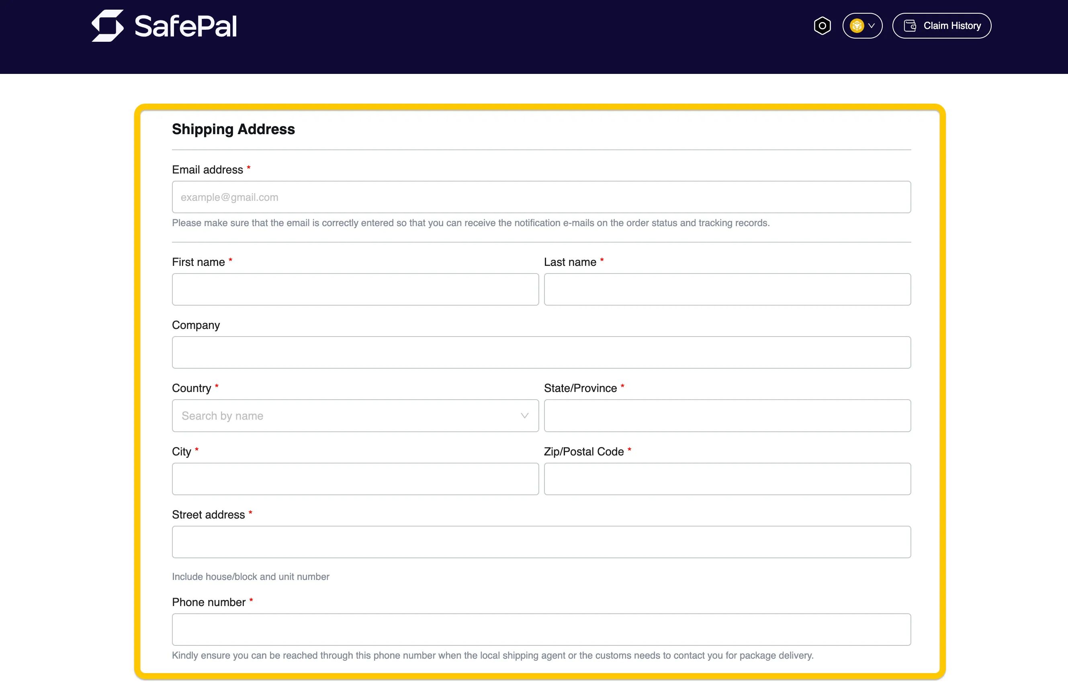The width and height of the screenshot is (1068, 694).
Task: Click the wallet icon inside Claim History button
Action: [x=910, y=26]
